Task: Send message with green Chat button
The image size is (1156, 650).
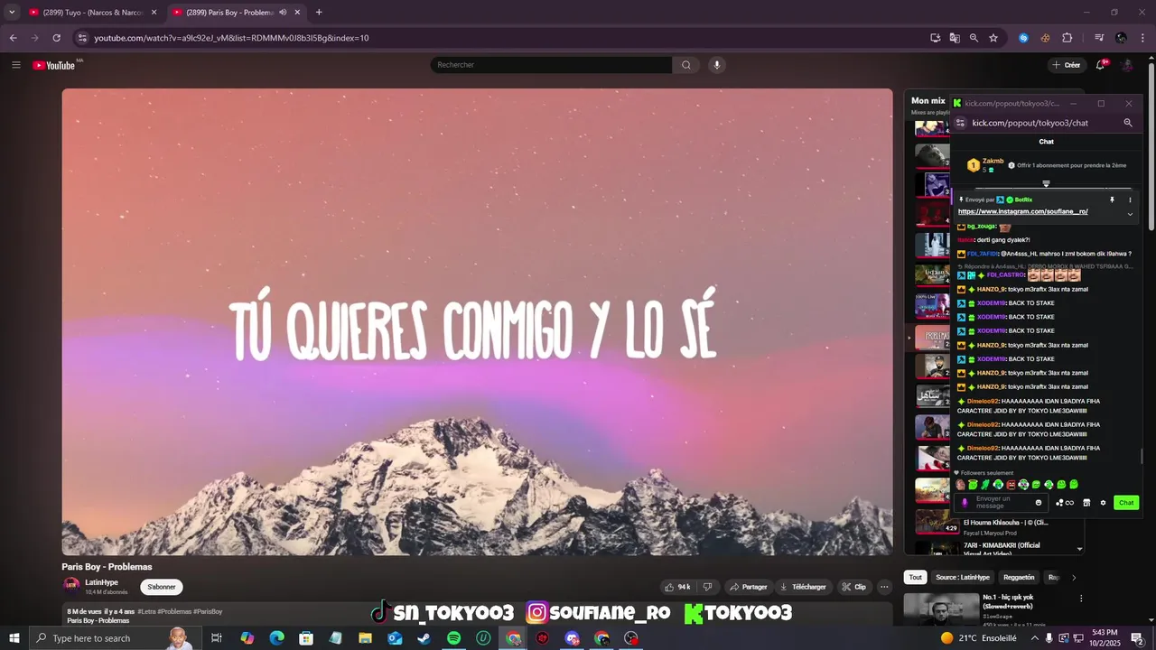Action: pos(1126,503)
